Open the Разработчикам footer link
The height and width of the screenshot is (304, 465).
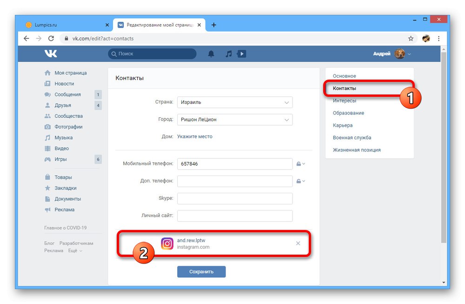76,243
